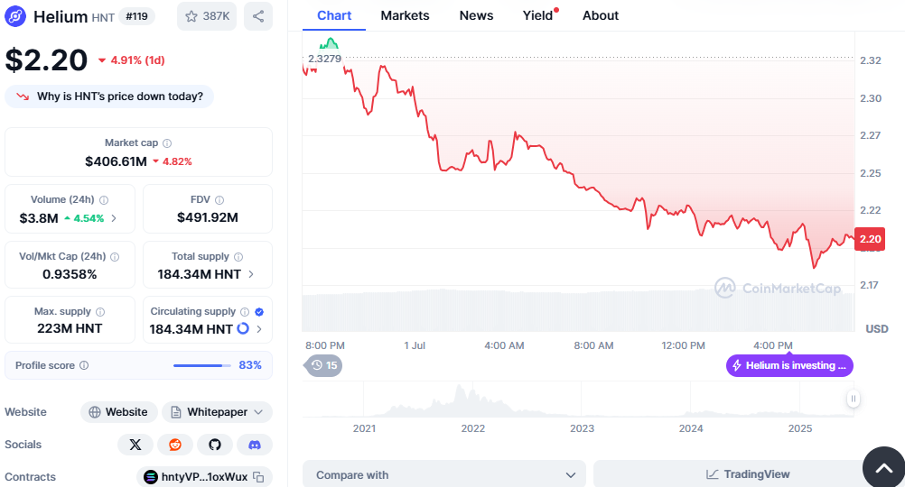Click the 223M HNT max supply value
The width and height of the screenshot is (905, 487).
point(70,328)
